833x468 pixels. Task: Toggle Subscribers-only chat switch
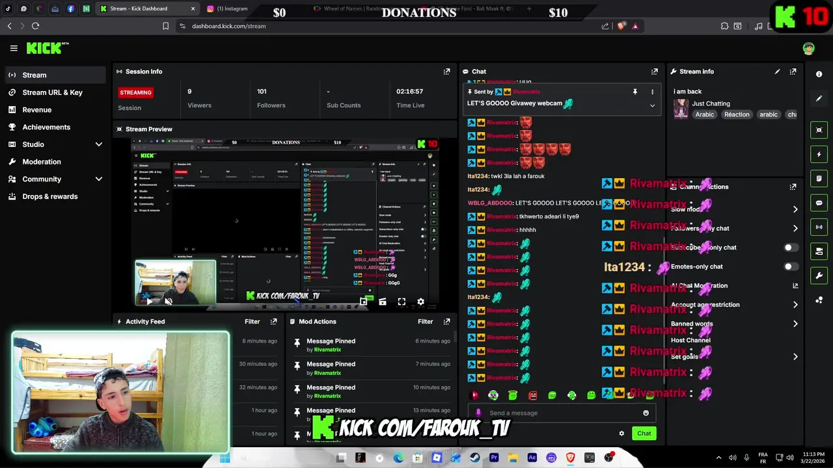point(791,248)
